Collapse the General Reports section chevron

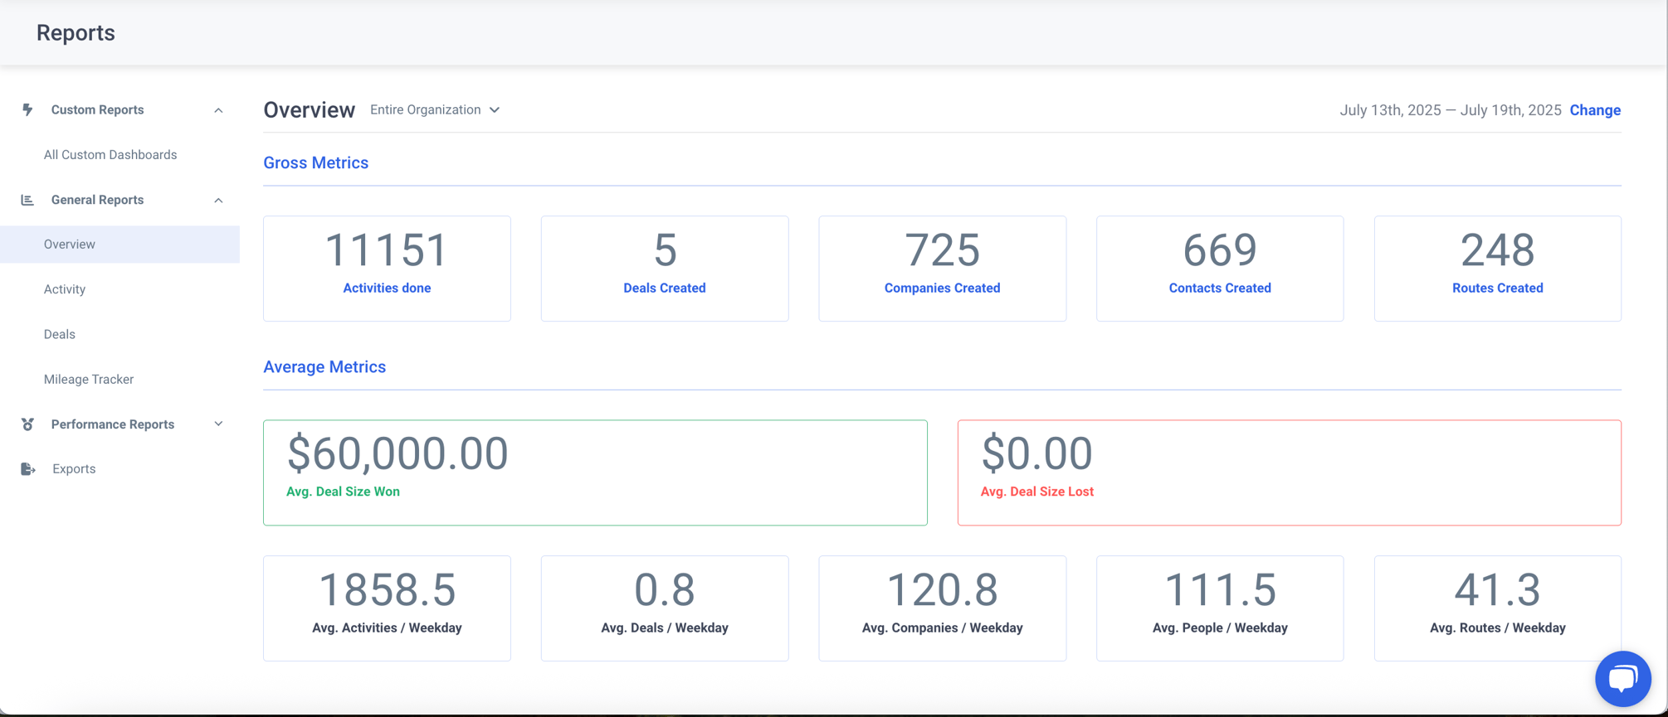[218, 200]
